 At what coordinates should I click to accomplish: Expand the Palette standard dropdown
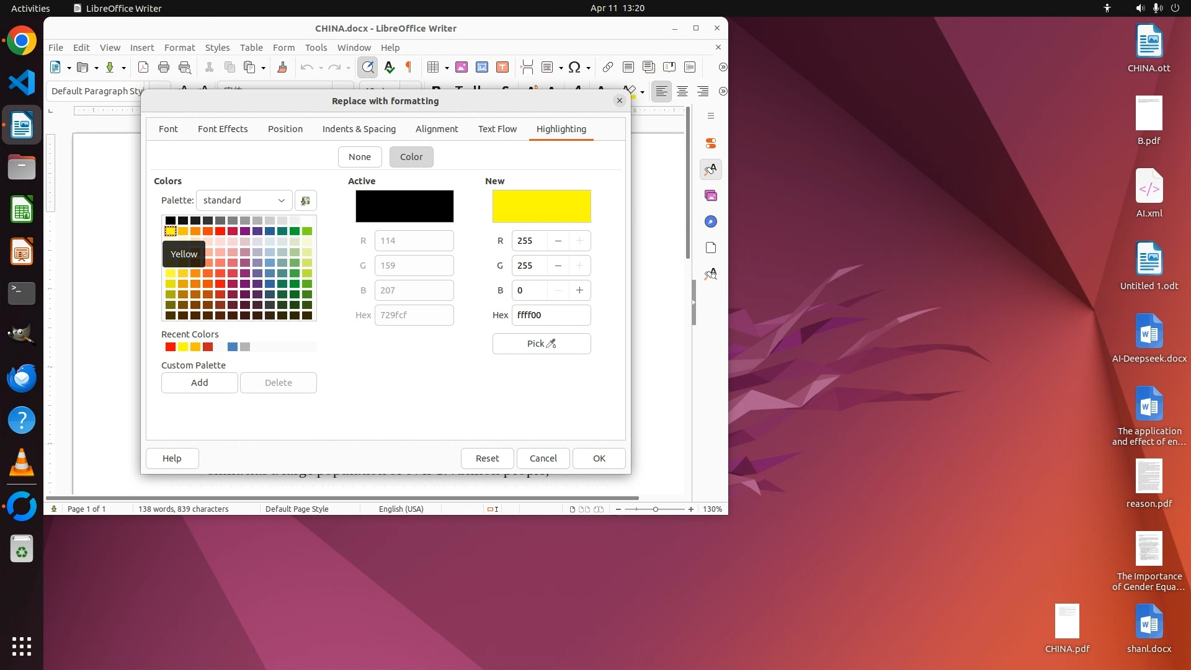[244, 200]
